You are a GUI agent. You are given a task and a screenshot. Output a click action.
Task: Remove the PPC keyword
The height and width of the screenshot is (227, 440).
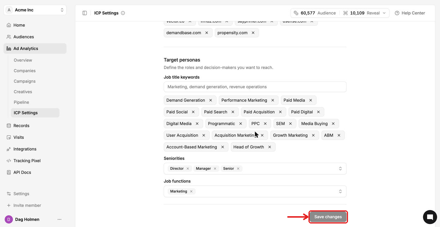(x=265, y=124)
